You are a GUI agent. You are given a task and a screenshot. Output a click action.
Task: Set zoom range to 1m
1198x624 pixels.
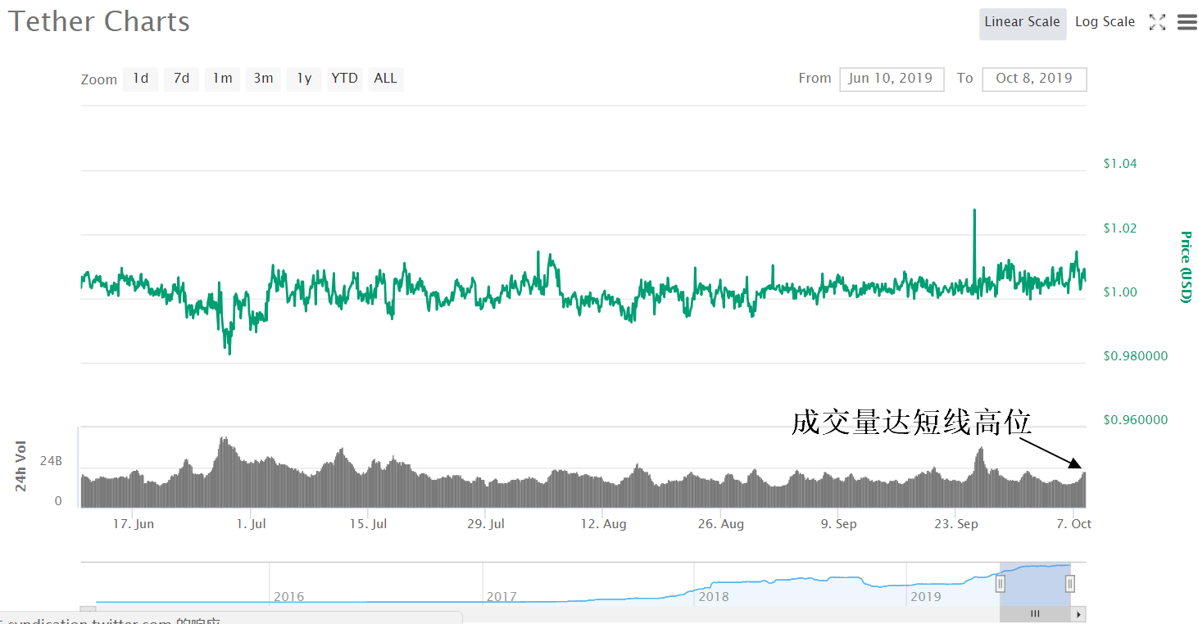pyautogui.click(x=222, y=79)
